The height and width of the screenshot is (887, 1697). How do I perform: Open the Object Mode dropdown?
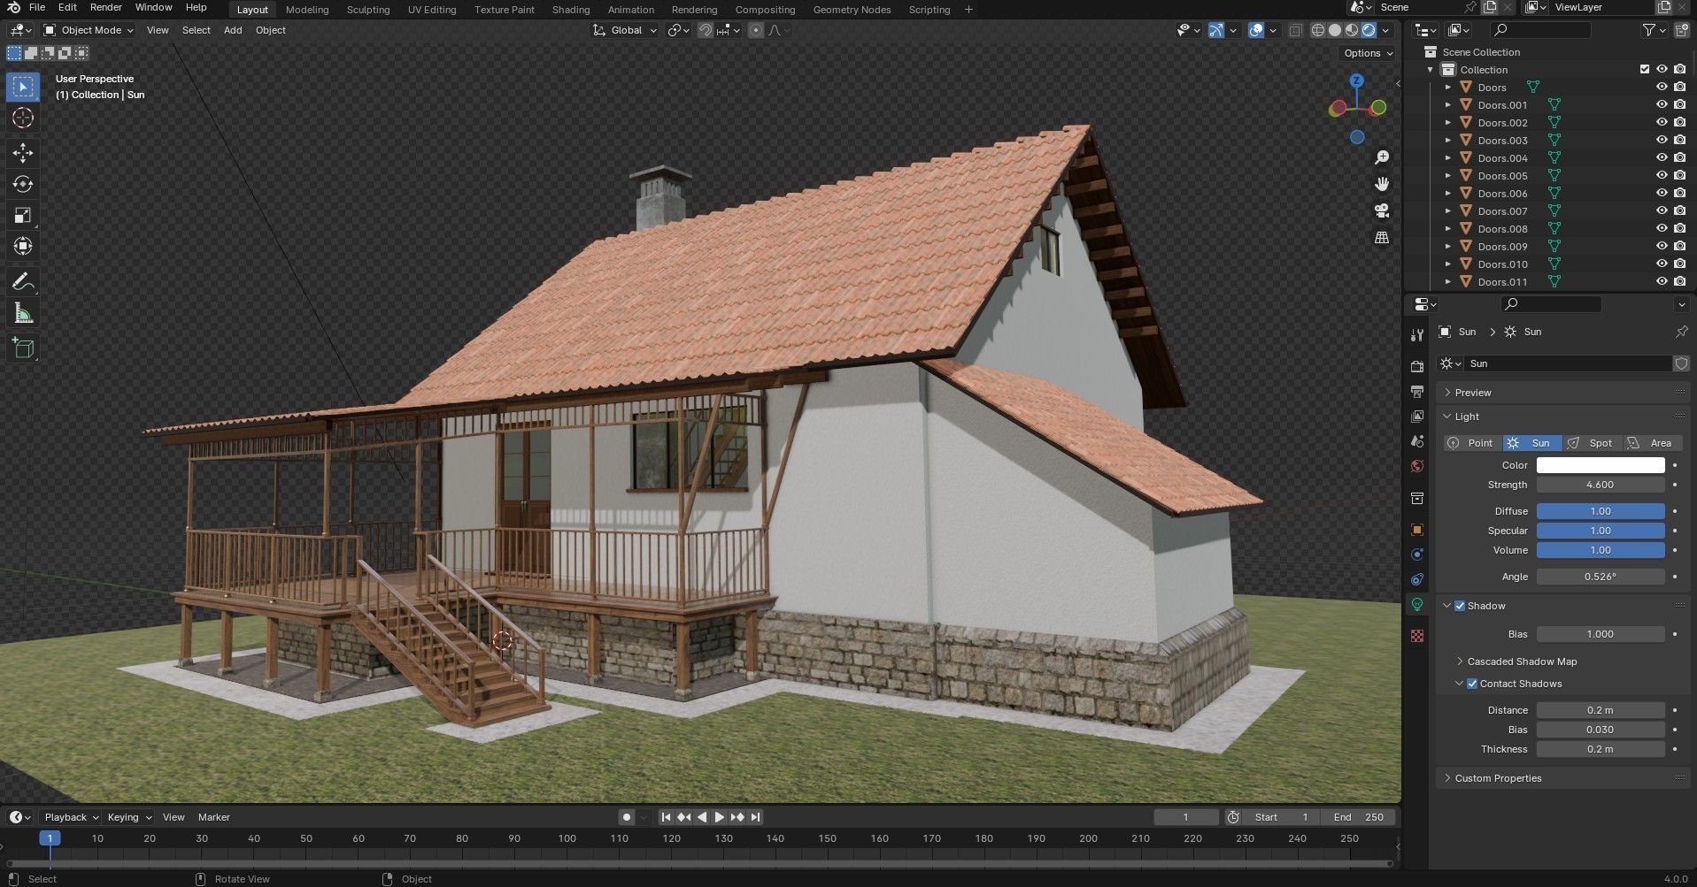89,30
